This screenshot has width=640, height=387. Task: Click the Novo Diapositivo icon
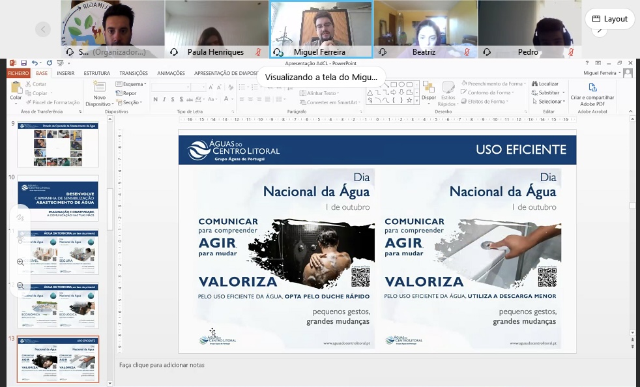point(99,90)
